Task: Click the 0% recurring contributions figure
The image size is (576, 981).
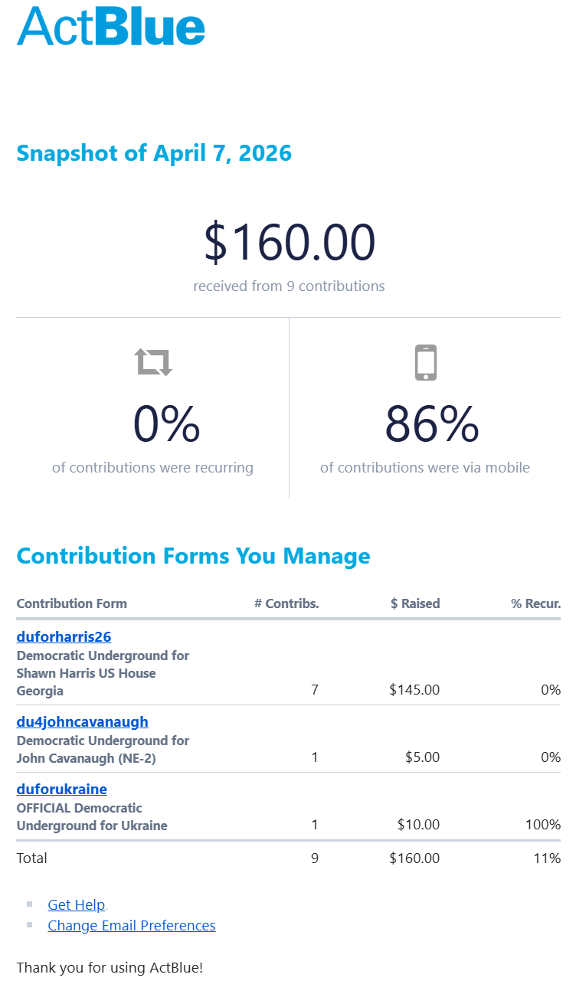Action: [x=167, y=424]
